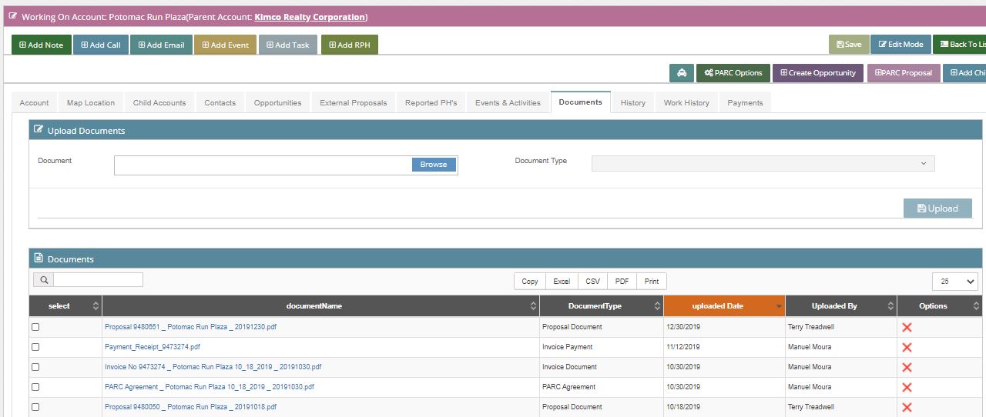Delete the Payment_Receipt_9473274.pdf via red X
The width and height of the screenshot is (986, 417).
907,347
